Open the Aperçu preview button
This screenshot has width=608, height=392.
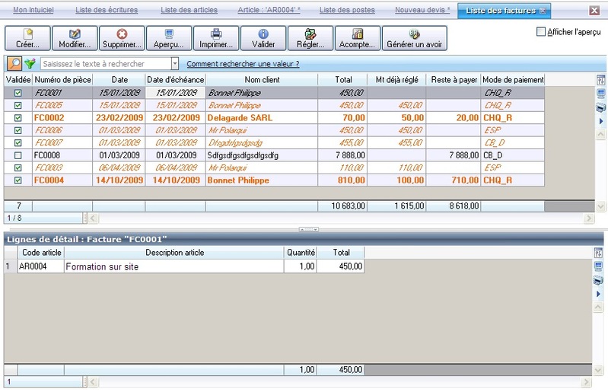(x=169, y=38)
